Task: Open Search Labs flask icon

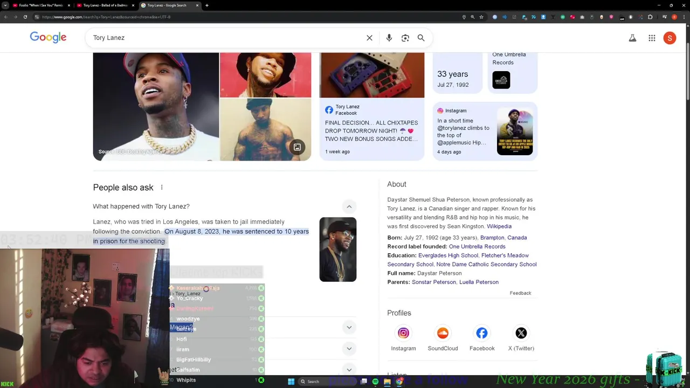Action: tap(632, 38)
